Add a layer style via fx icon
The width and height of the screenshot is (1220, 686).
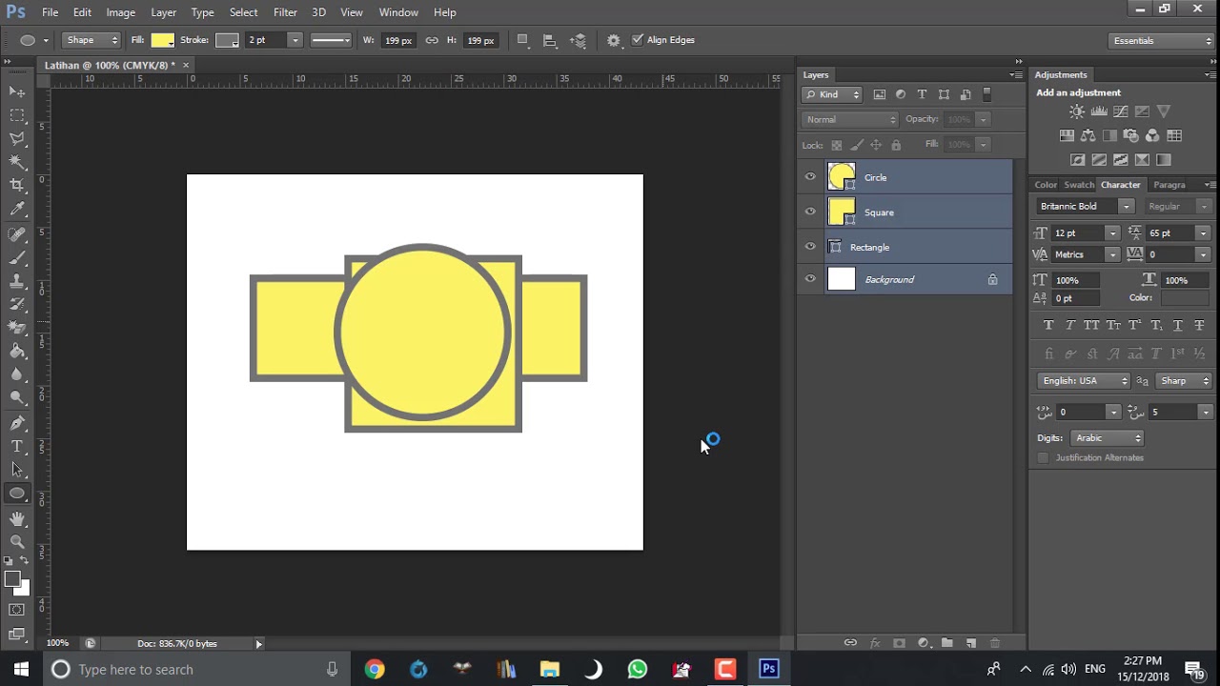coord(875,643)
